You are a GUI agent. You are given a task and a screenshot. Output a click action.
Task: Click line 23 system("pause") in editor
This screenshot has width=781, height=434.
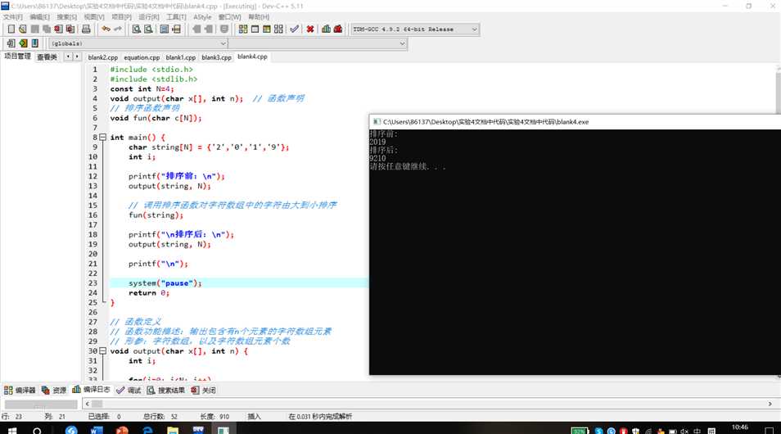tap(165, 283)
